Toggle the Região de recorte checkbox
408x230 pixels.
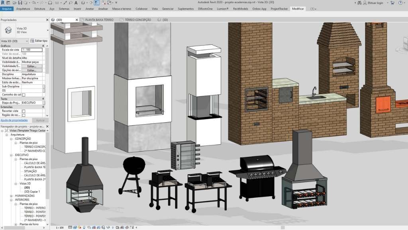pos(24,115)
